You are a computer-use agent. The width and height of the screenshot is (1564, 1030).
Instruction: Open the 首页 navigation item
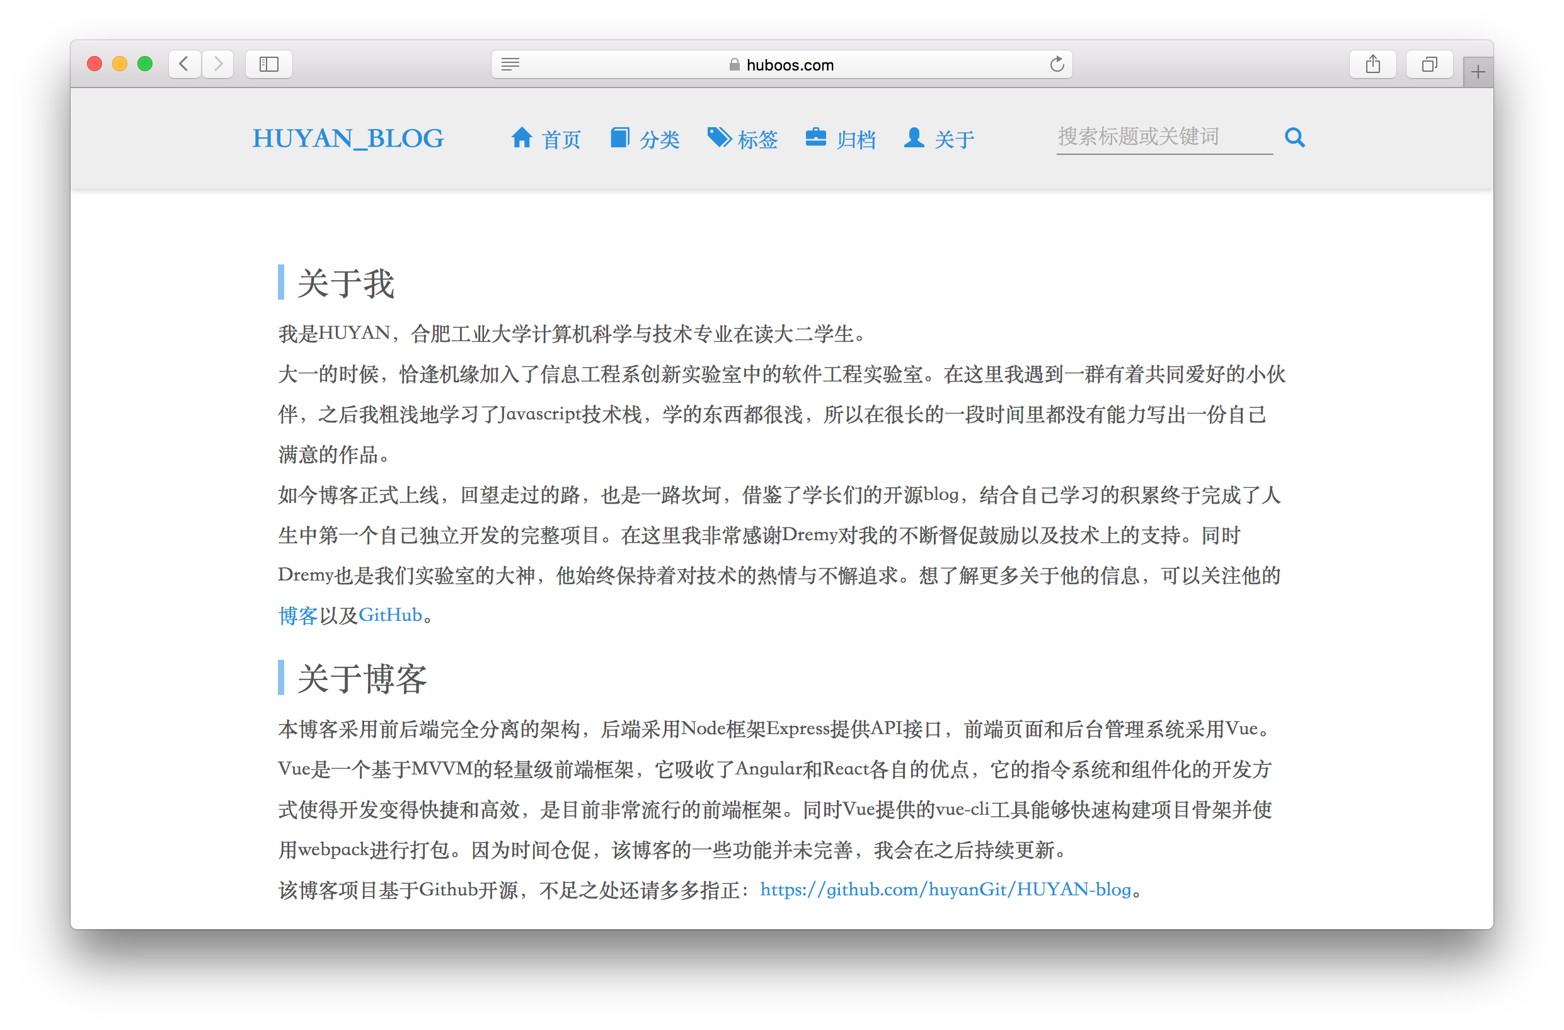coord(546,139)
